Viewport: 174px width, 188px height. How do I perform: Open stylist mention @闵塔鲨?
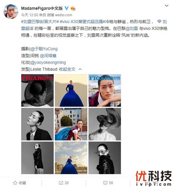point(48,56)
